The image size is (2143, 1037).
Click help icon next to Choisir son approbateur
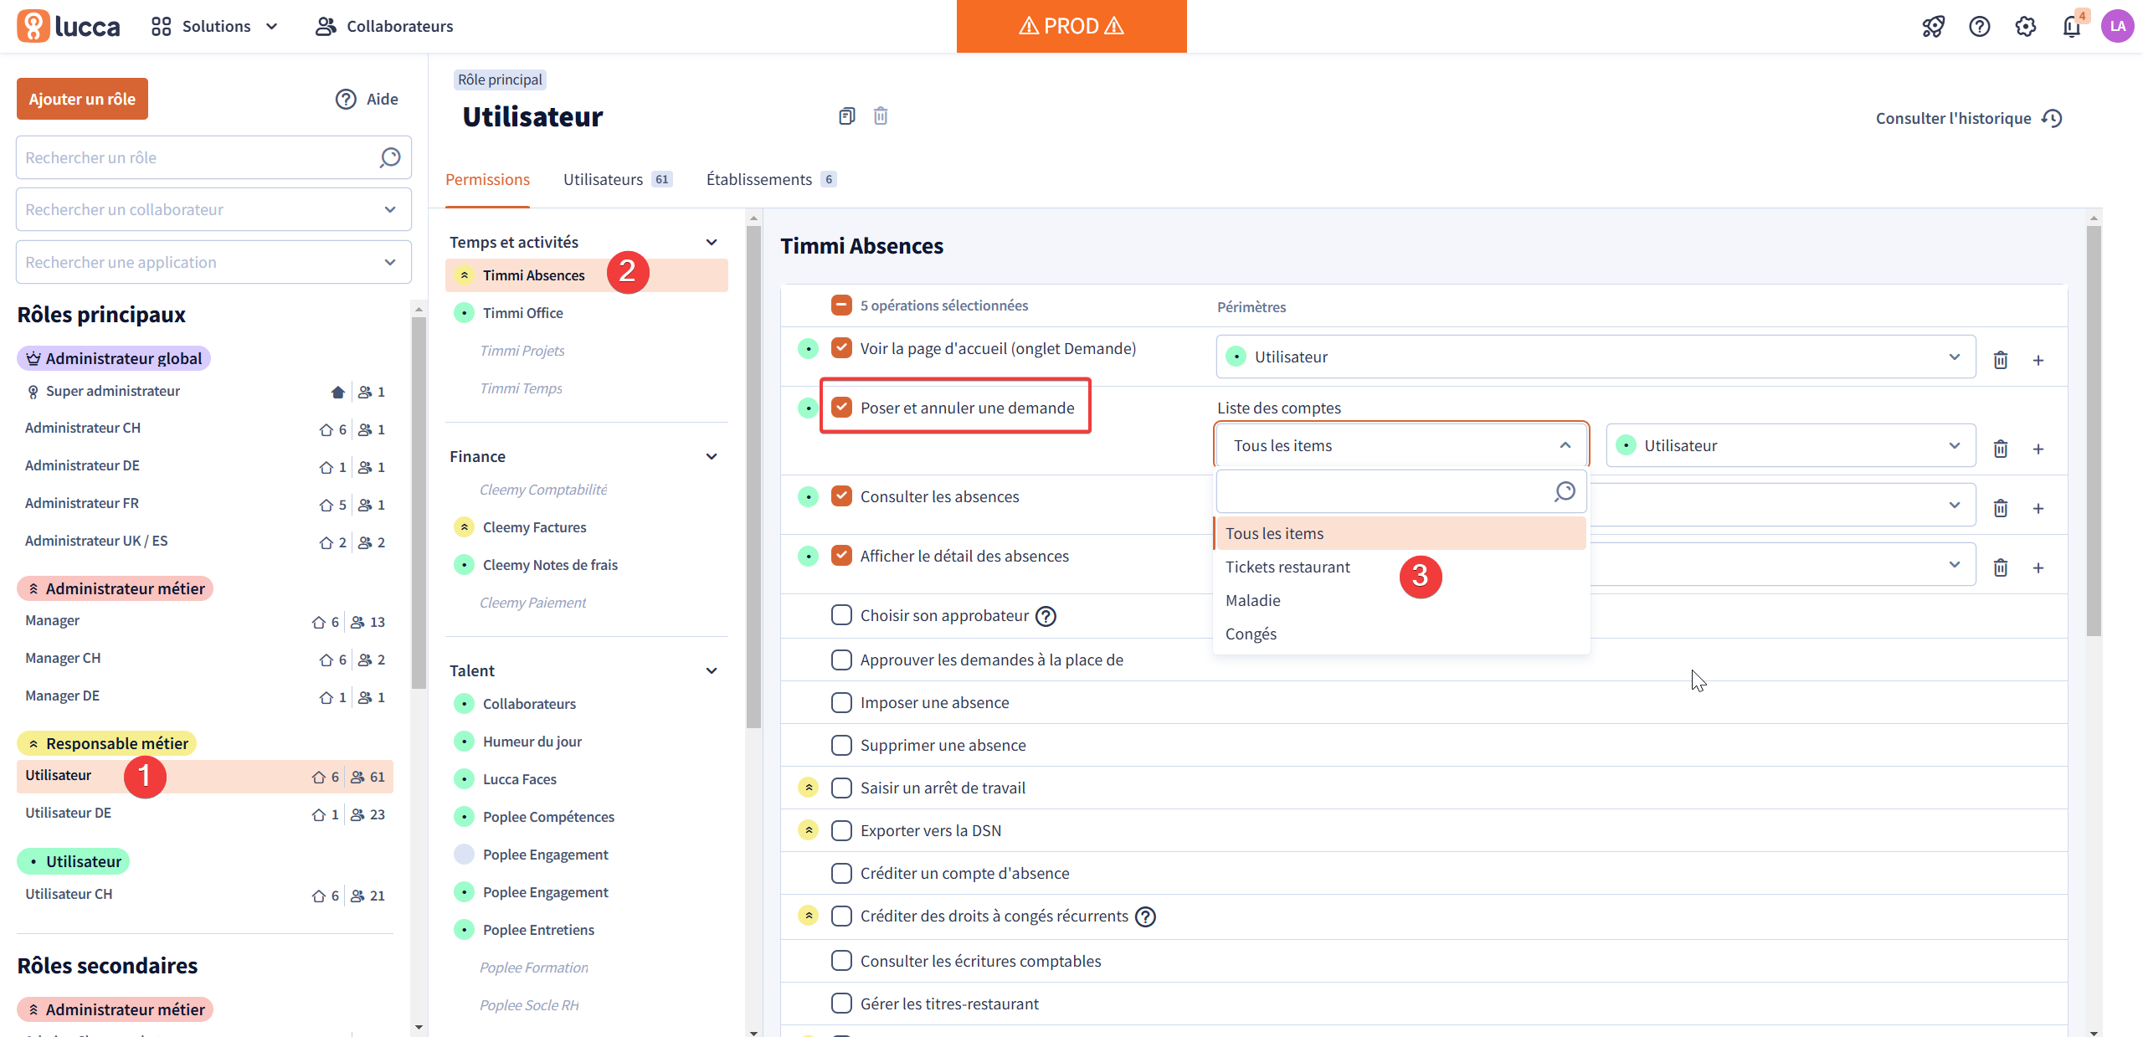[x=1046, y=616]
